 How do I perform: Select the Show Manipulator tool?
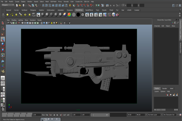tap(3, 66)
